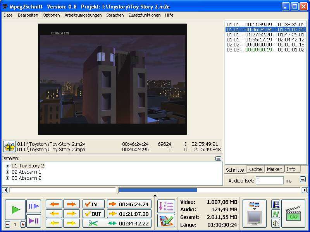
Task: Expand the 03 Abspann 2 tree node
Action: [x=7, y=178]
